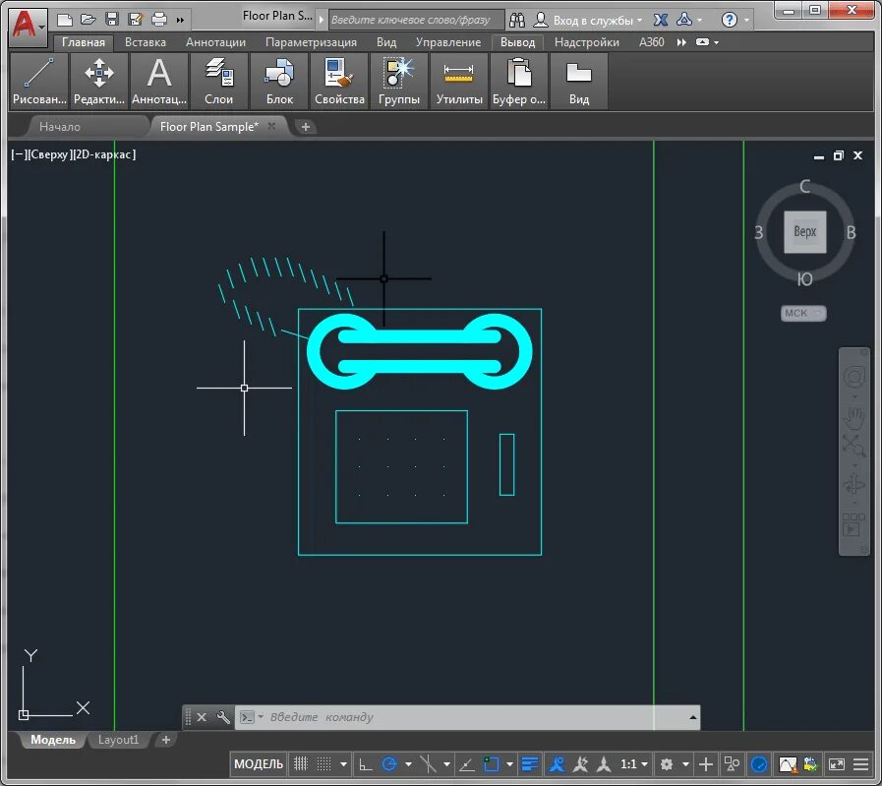Click the Autodesk A360 triangle icon
This screenshot has height=786, width=882.
coord(684,21)
